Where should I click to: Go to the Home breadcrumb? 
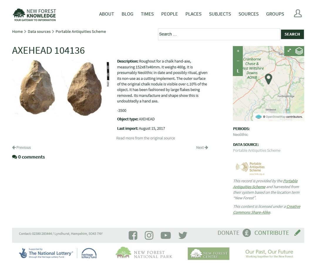tap(17, 32)
